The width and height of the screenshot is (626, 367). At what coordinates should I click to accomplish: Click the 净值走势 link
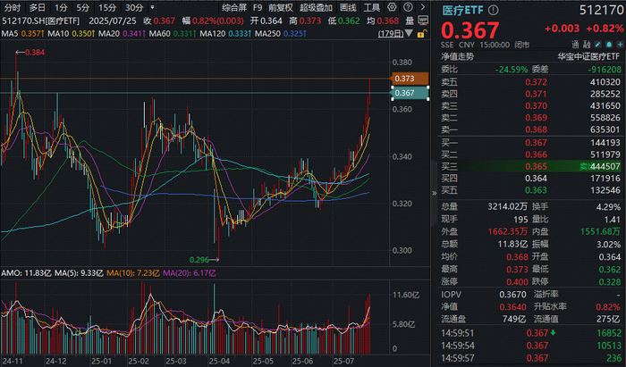pyautogui.click(x=458, y=56)
